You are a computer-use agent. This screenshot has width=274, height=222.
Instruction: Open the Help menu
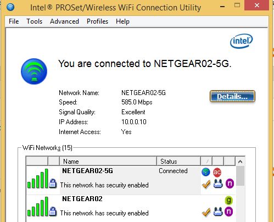[x=122, y=21]
